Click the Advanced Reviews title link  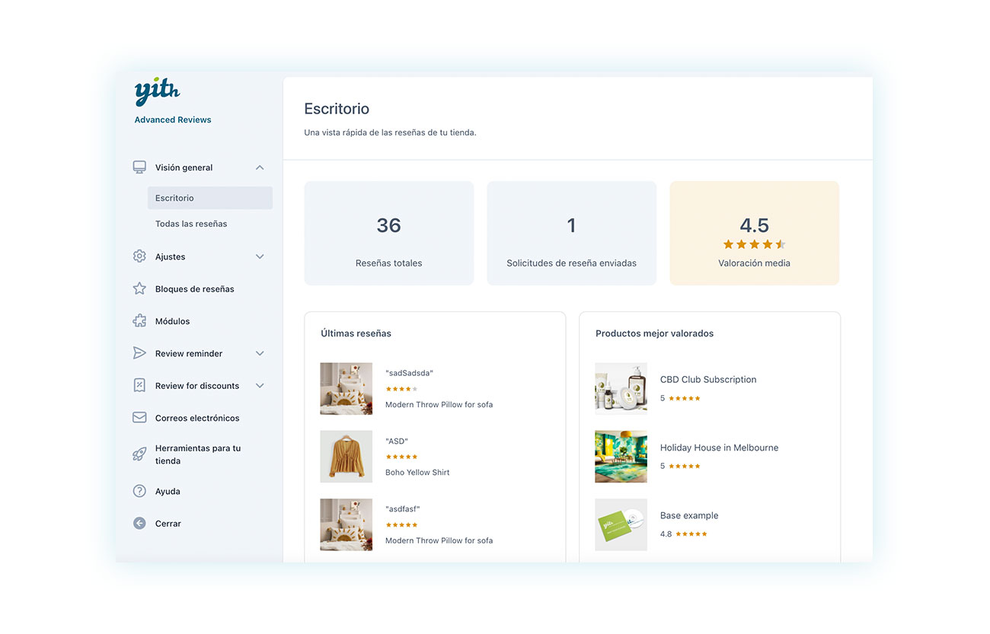pyautogui.click(x=173, y=119)
